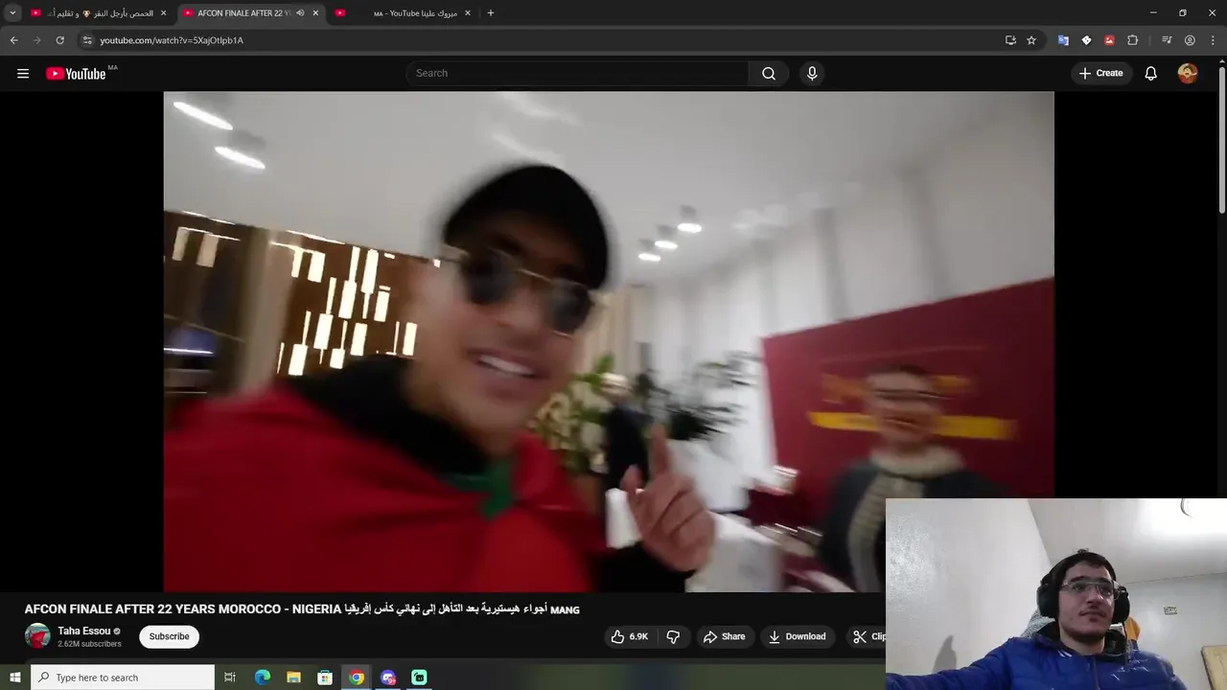This screenshot has height=690, width=1227.
Task: Click the Create button on YouTube
Action: pos(1100,74)
